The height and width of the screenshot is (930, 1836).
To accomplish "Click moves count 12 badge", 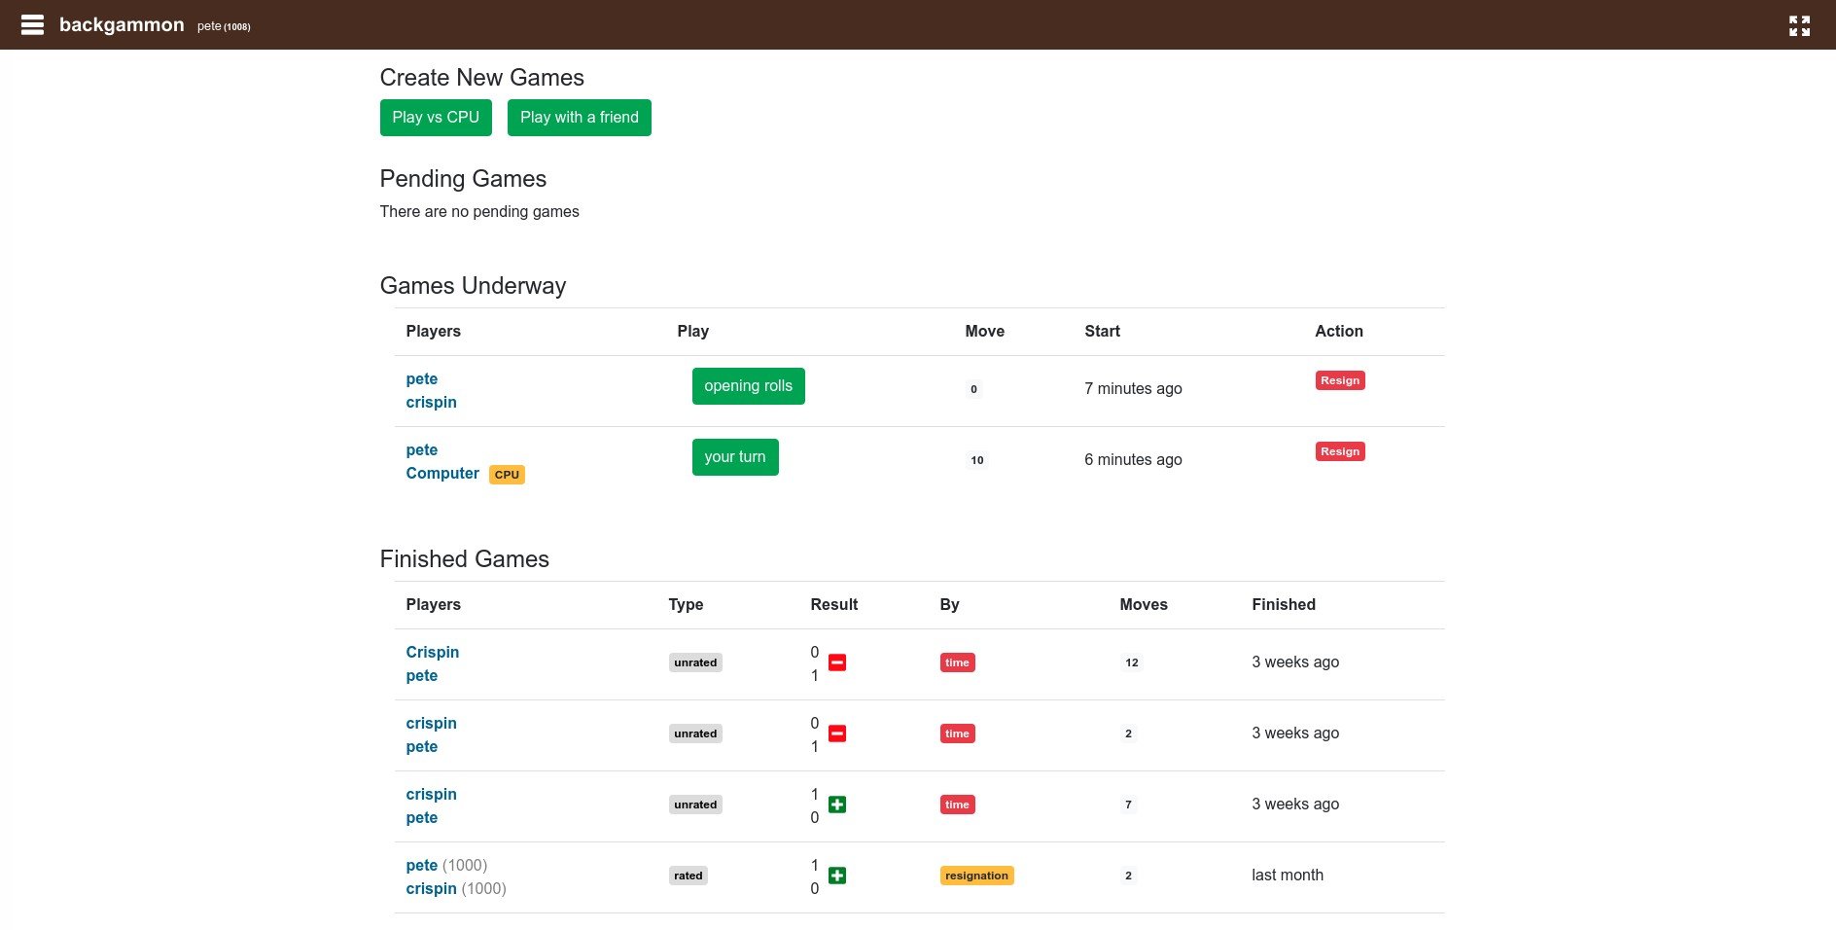I will [1132, 662].
